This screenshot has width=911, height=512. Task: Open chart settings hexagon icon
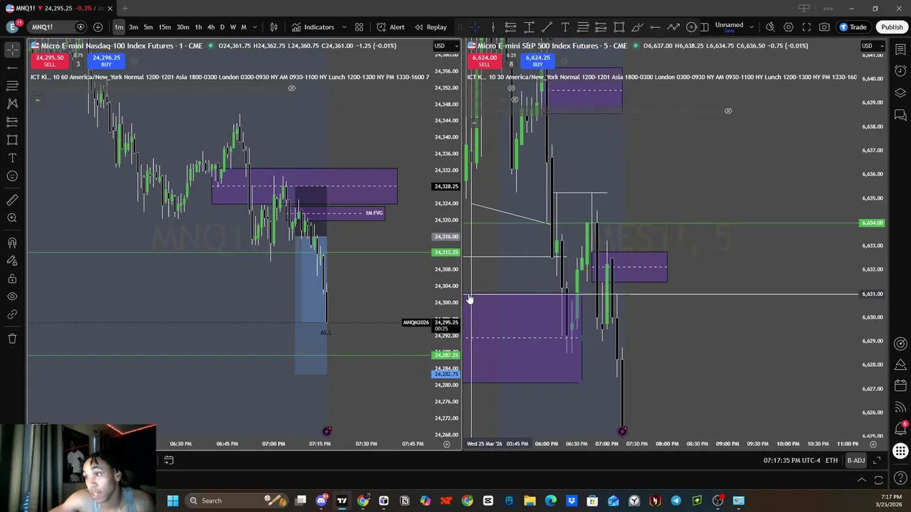tap(789, 27)
